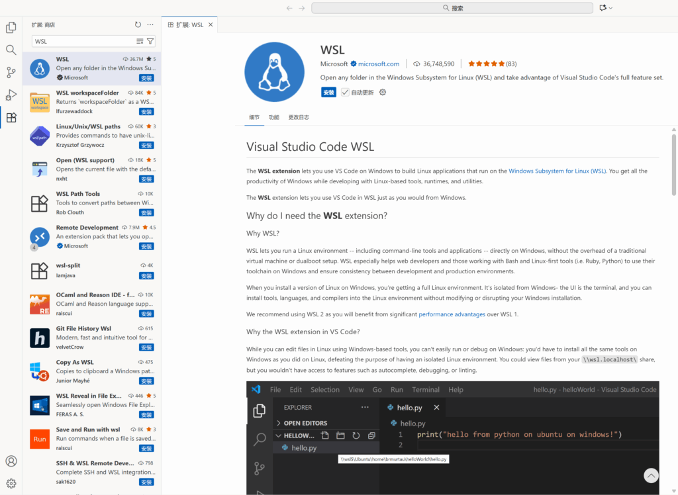Install the WSL extension from details page
This screenshot has height=495, width=678.
click(x=328, y=93)
